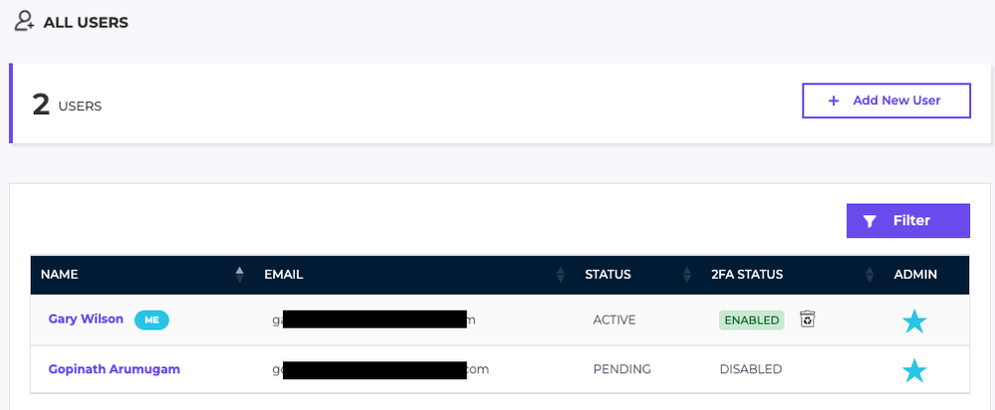Click the ME badge beside Gary Wilson
Screen dimensions: 995x410
pos(151,319)
